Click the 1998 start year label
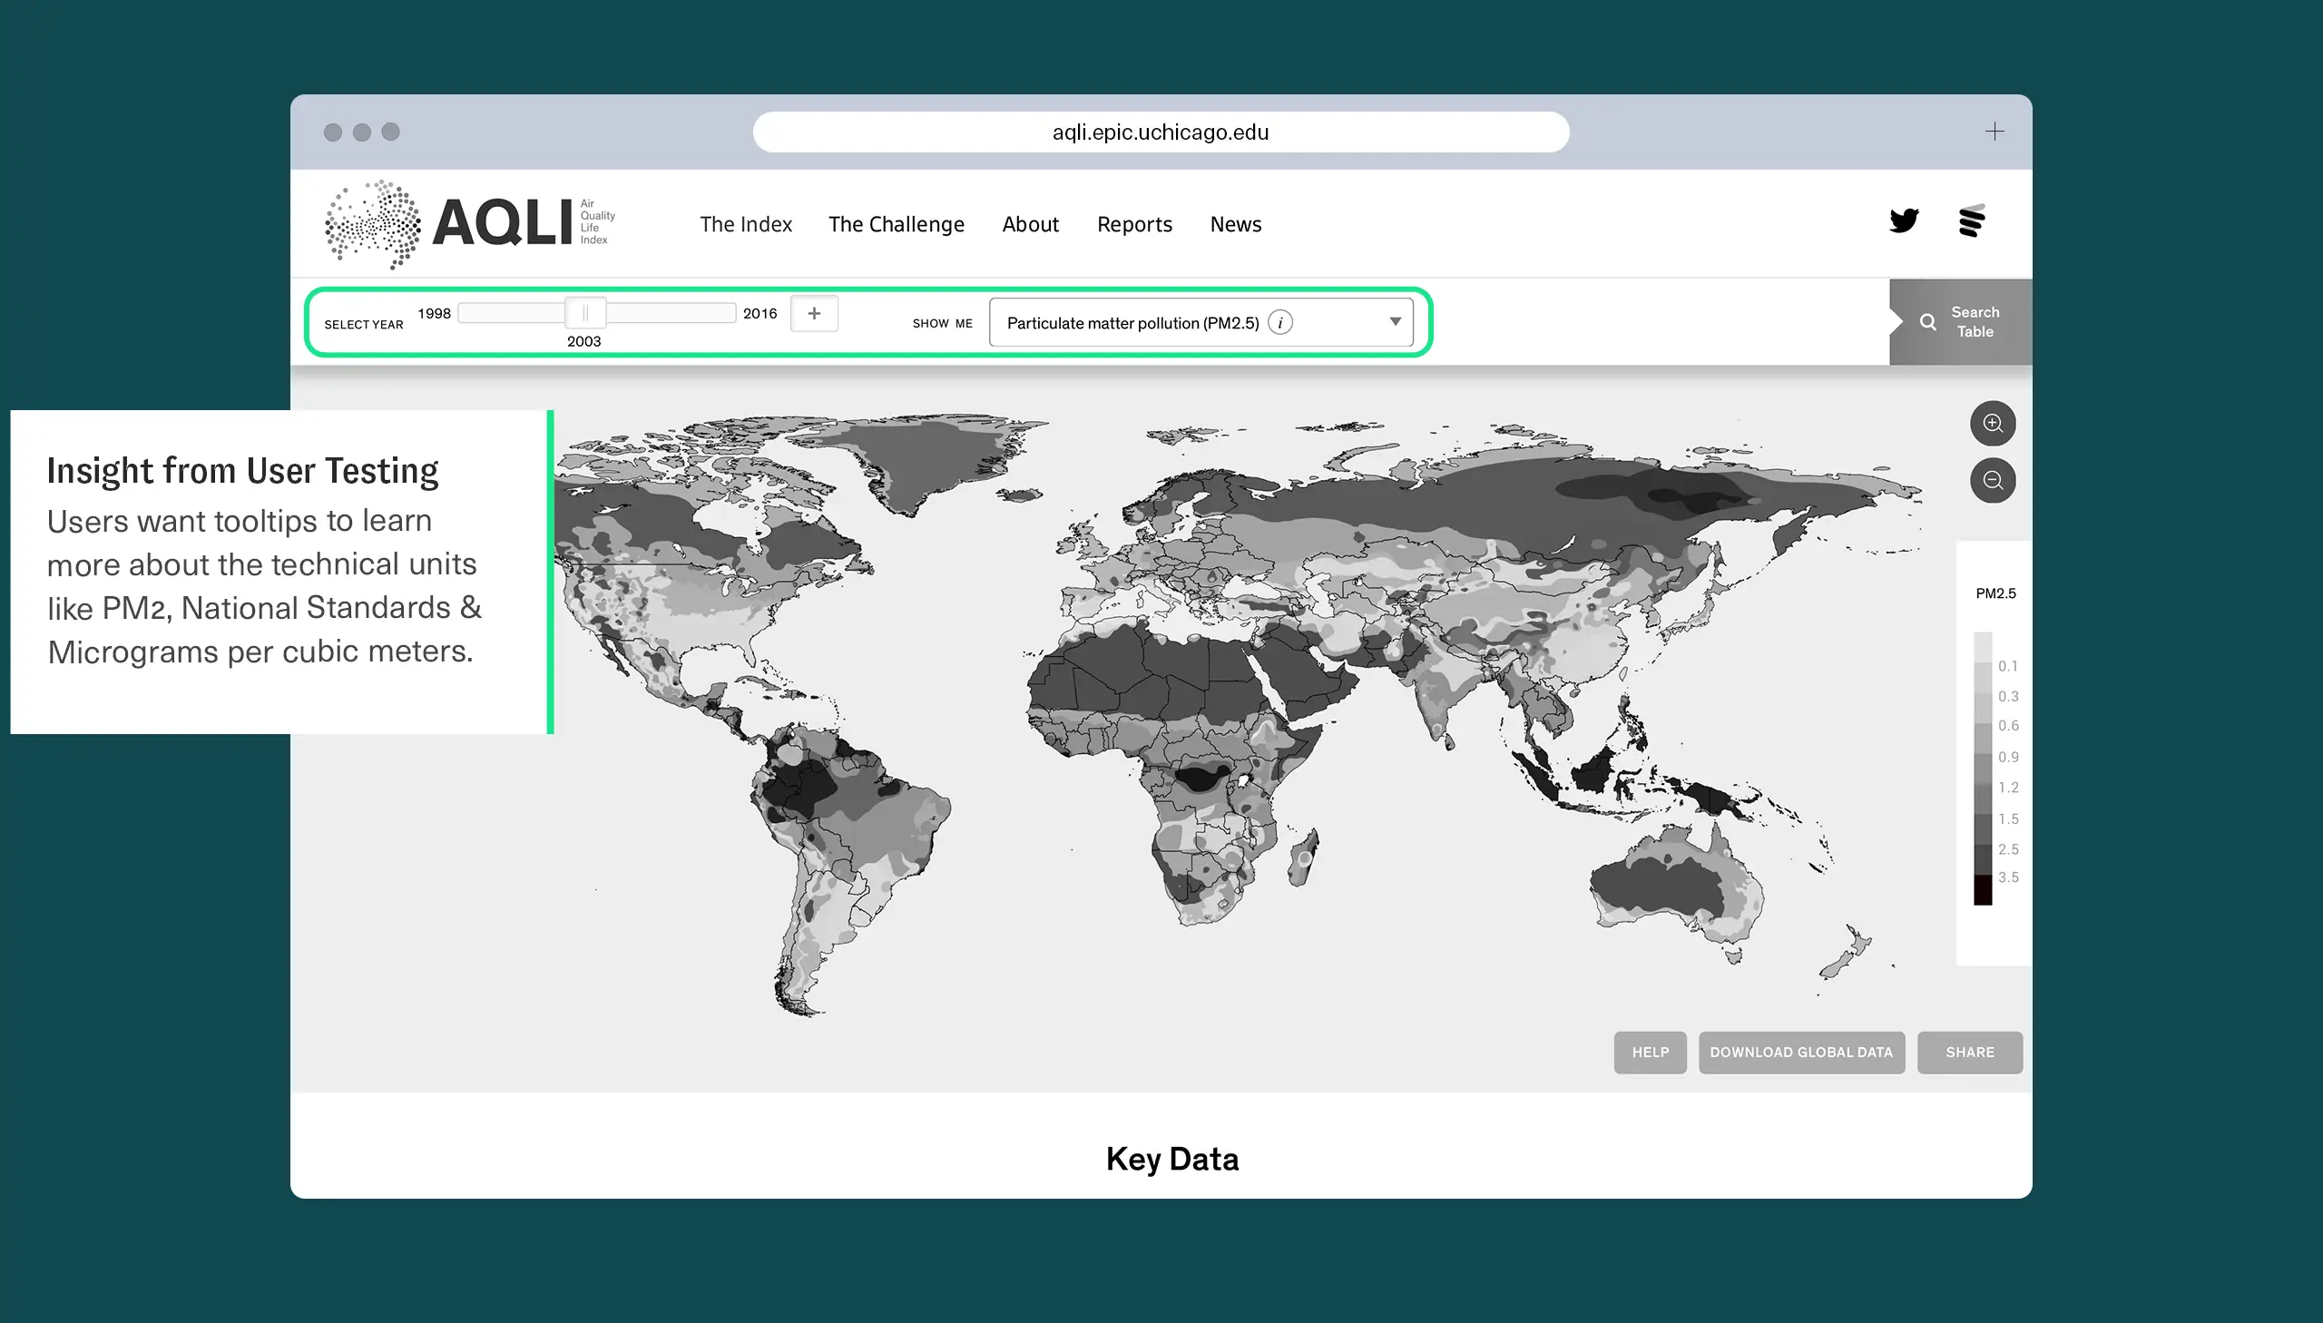Viewport: 2323px width, 1323px height. [x=435, y=313]
